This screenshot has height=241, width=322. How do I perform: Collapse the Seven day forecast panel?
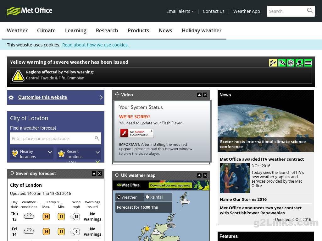pos(94,174)
